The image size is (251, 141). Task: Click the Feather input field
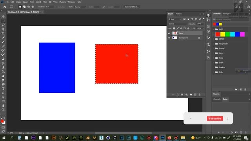point(50,7)
